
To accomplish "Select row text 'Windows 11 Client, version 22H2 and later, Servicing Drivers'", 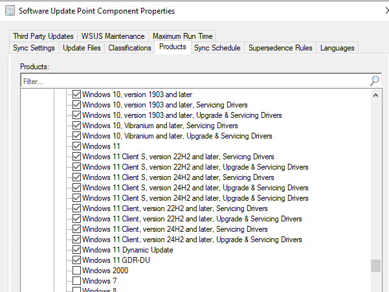I will (x=175, y=208).
